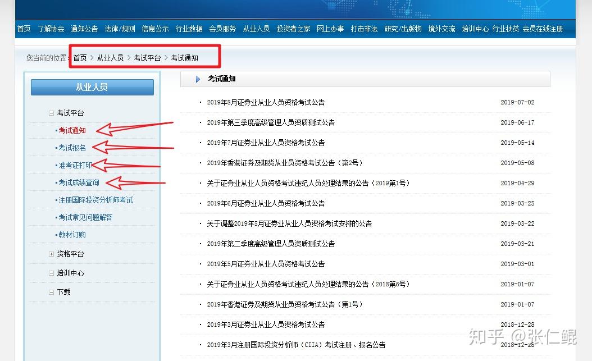Open 2019年第三季度高级管理人员资质测试公告

pos(271,122)
